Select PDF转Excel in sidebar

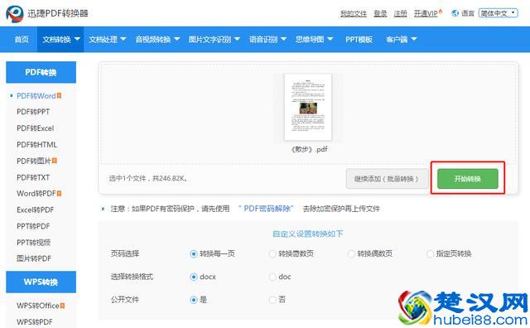click(x=35, y=128)
